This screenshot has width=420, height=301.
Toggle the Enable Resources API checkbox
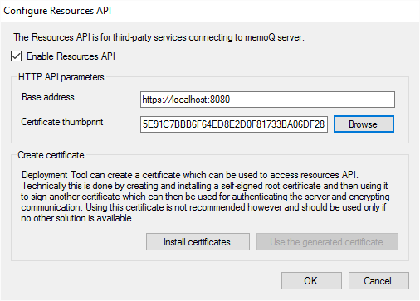pos(16,56)
